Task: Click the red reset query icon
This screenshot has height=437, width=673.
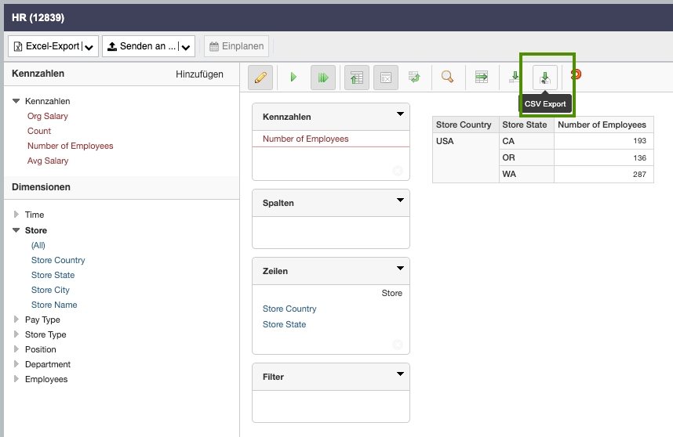Action: click(576, 74)
